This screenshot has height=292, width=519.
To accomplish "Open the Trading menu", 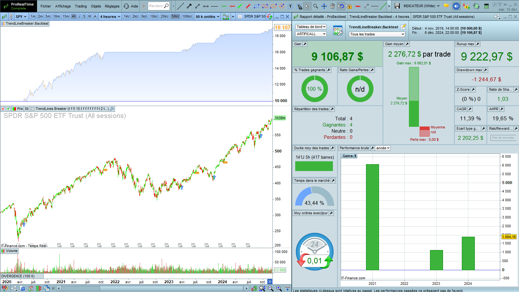I will [81, 6].
